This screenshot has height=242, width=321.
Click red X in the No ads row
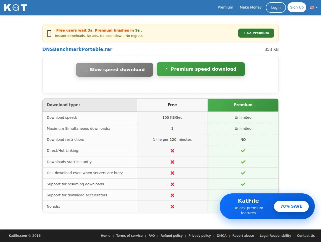(x=172, y=207)
